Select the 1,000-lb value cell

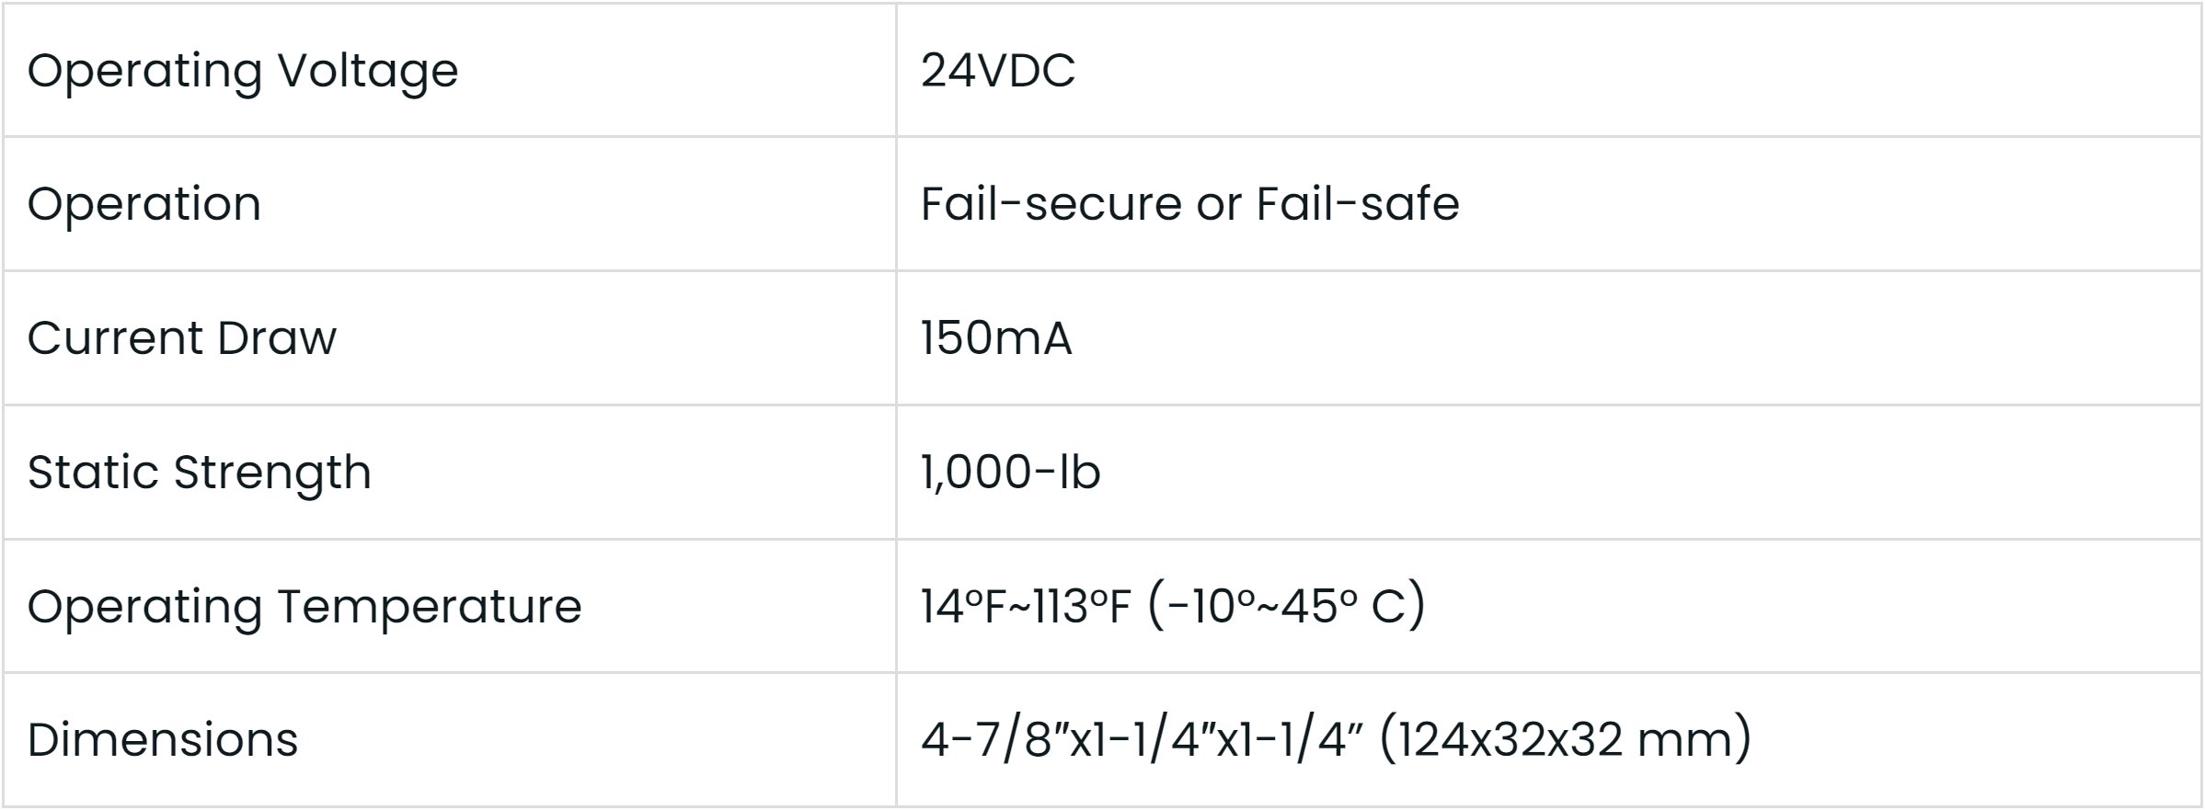click(1010, 473)
